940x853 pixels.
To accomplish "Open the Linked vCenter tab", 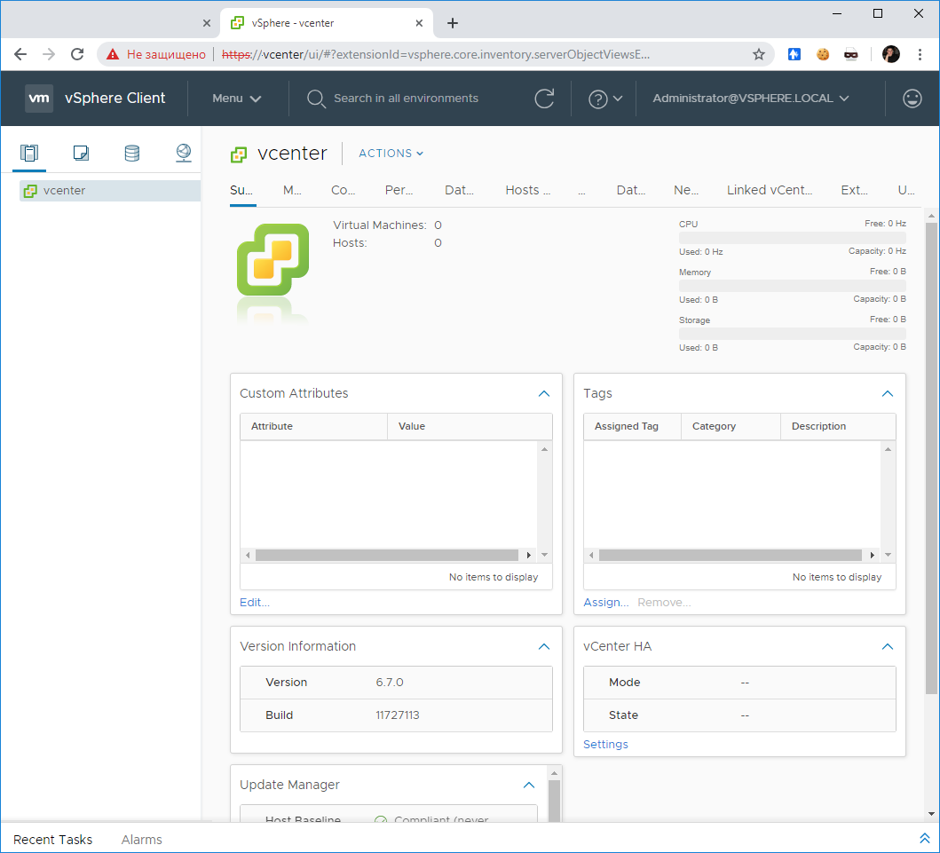I will pyautogui.click(x=770, y=191).
